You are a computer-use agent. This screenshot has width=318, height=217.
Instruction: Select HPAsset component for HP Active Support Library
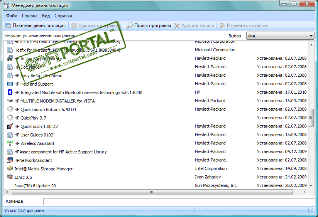pyautogui.click(x=61, y=152)
